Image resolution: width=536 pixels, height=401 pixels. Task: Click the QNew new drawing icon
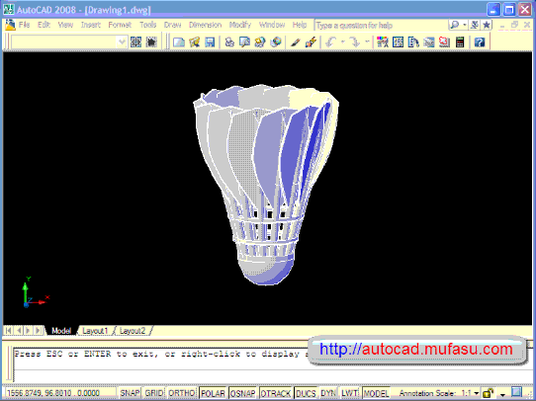coord(178,42)
